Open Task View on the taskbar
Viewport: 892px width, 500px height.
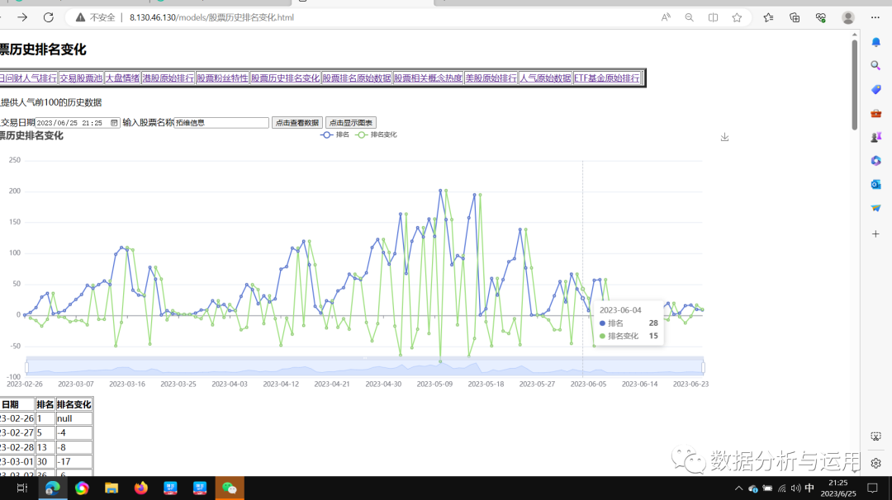[x=22, y=488]
